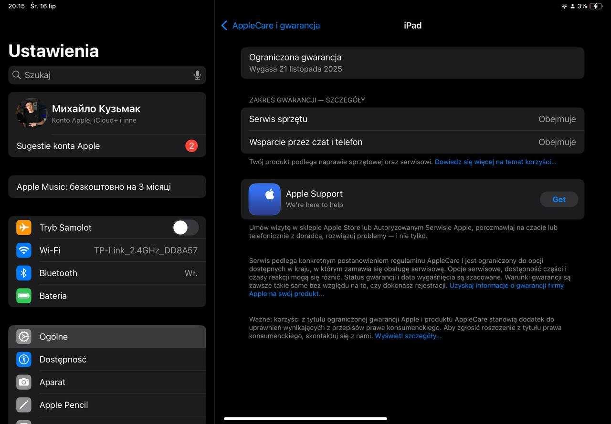Go back to AppleCare i gwarancja
The width and height of the screenshot is (611, 424).
[271, 25]
